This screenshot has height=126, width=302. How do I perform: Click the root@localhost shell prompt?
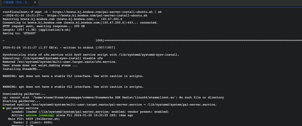point(18,12)
